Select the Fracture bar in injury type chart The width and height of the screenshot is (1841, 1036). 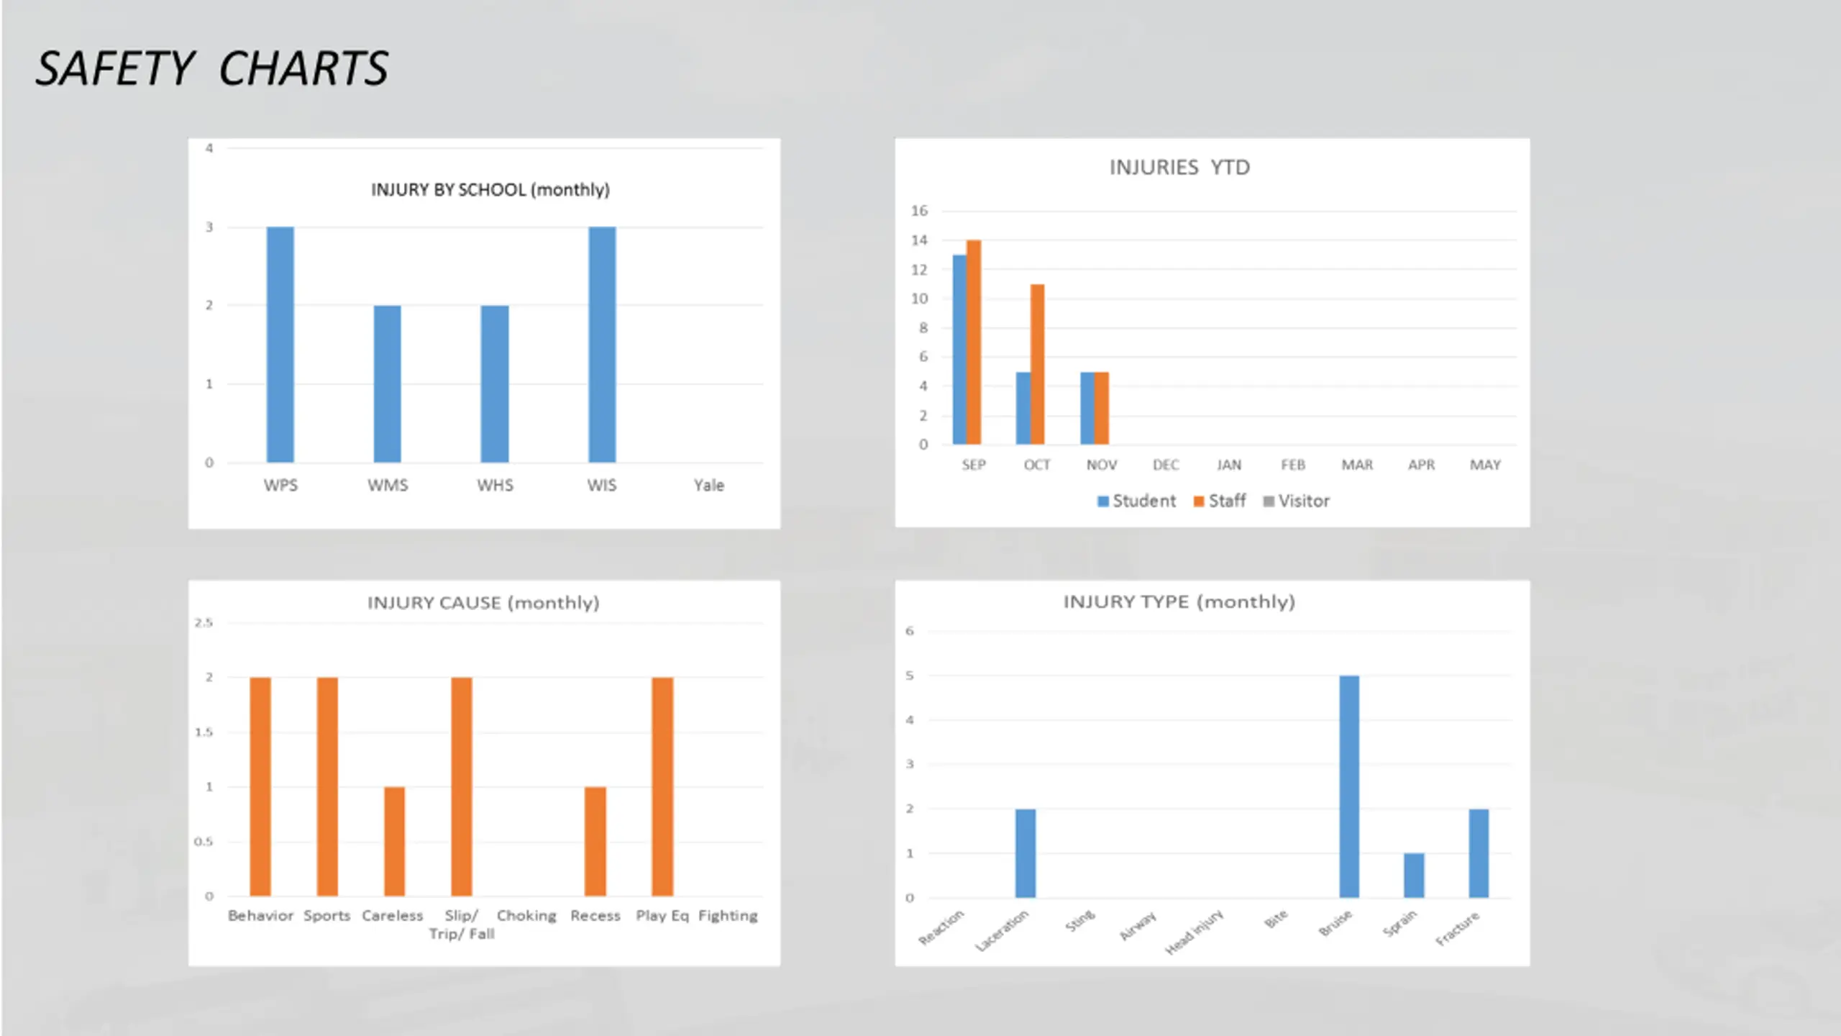pos(1479,853)
